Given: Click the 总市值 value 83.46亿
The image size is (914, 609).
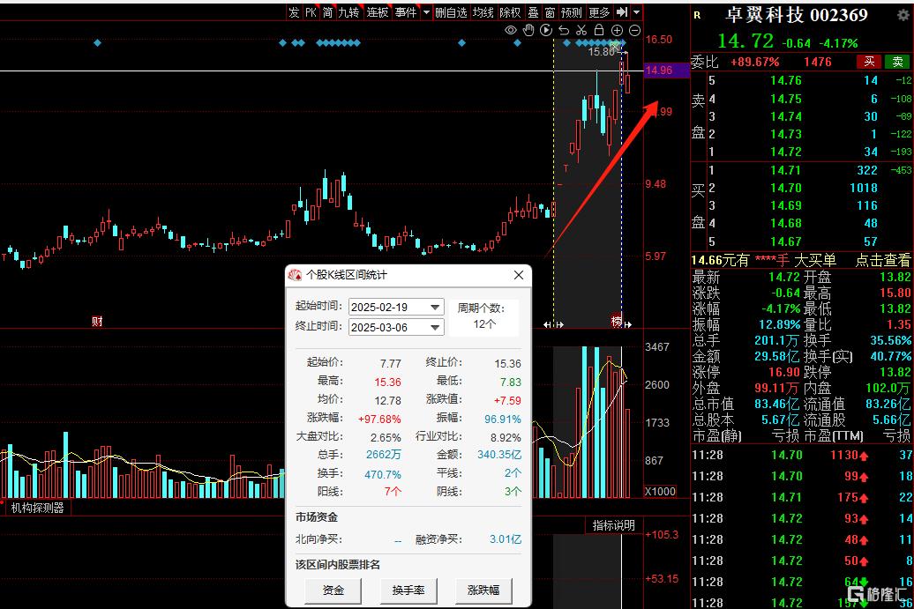Looking at the screenshot, I should pyautogui.click(x=776, y=404).
